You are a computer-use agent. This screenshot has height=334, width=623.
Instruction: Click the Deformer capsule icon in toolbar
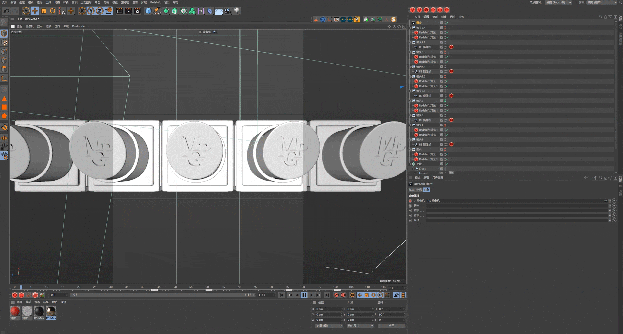(210, 11)
